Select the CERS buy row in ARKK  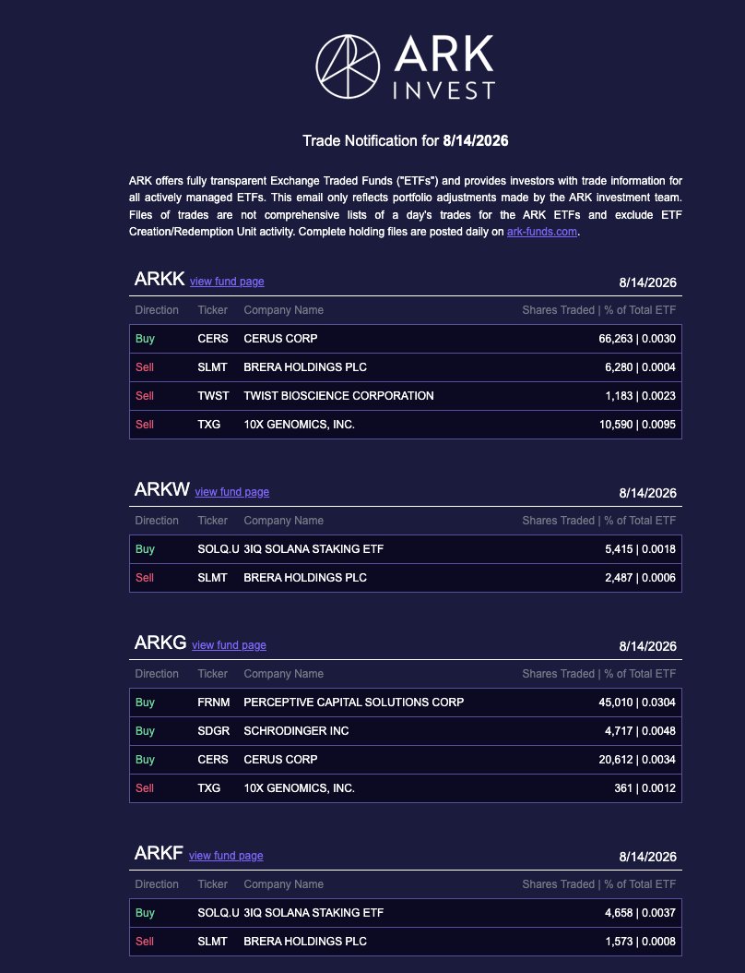click(406, 339)
